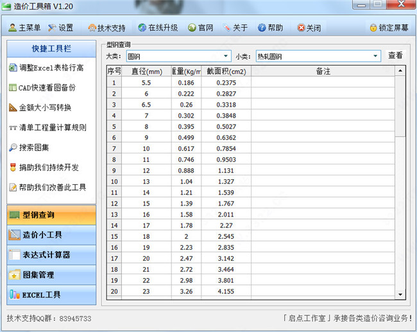Click the red 关闭 toolbar icon
417x332 pixels.
point(302,28)
